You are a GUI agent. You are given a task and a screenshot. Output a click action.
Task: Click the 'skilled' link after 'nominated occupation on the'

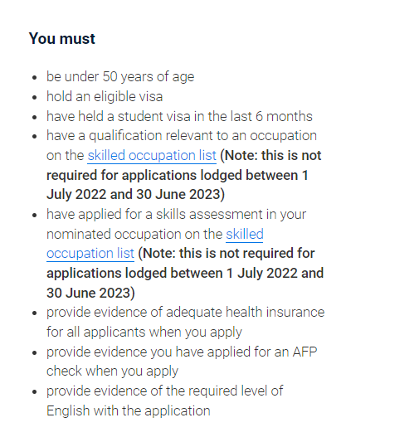pos(245,234)
